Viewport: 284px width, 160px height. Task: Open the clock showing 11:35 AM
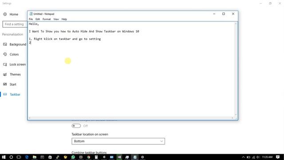tap(267, 157)
